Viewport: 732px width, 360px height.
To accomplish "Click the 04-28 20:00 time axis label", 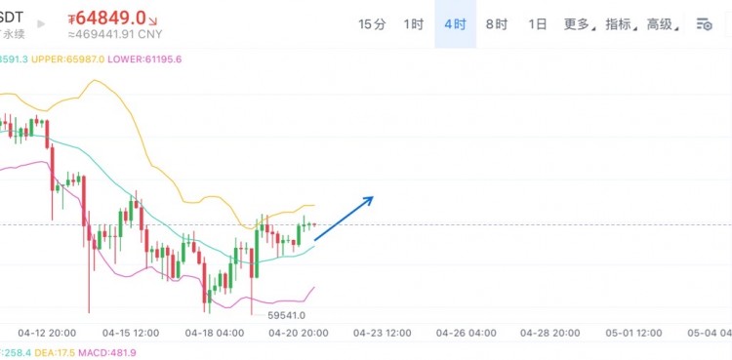I will [549, 333].
